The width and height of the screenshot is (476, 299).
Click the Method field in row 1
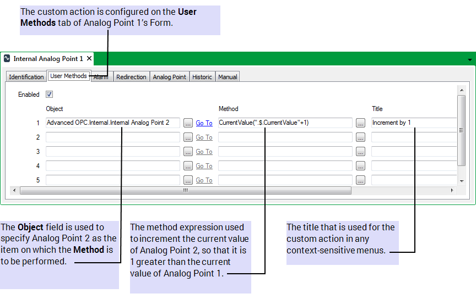(x=285, y=123)
